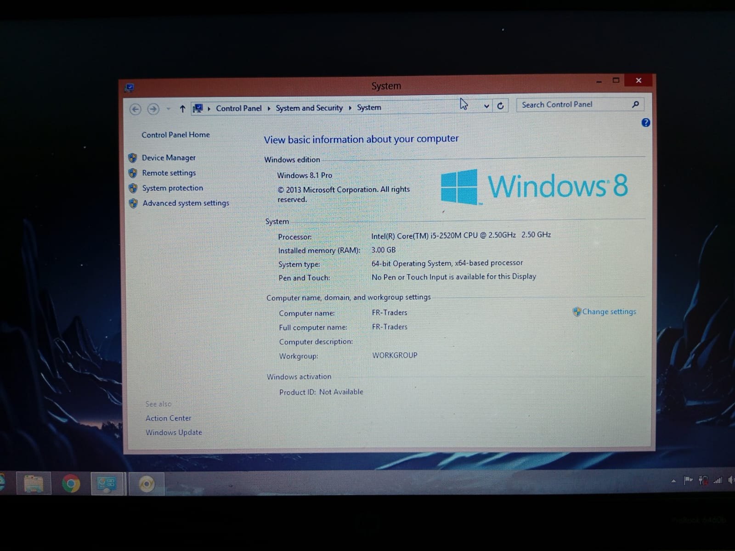735x551 pixels.
Task: Expand the chevron after Control Panel breadcrumb
Action: click(269, 108)
